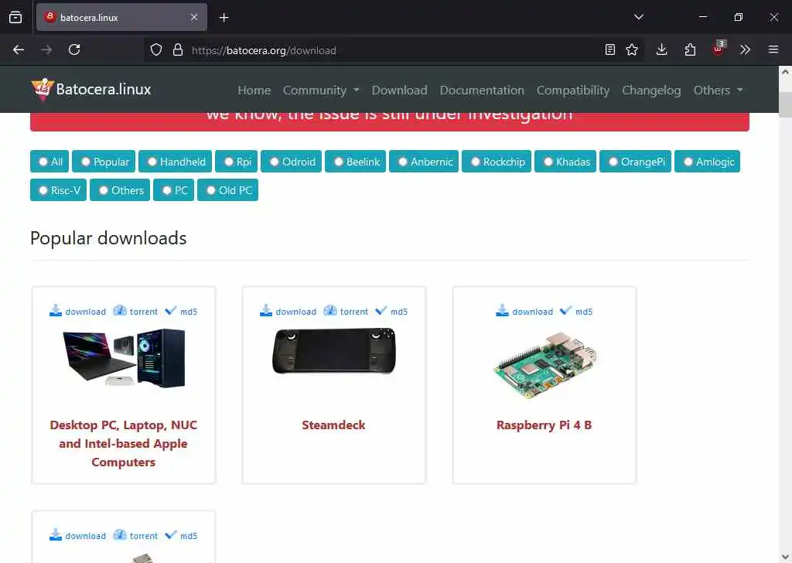Open a new tab with plus icon
The width and height of the screenshot is (792, 563).
tap(224, 18)
